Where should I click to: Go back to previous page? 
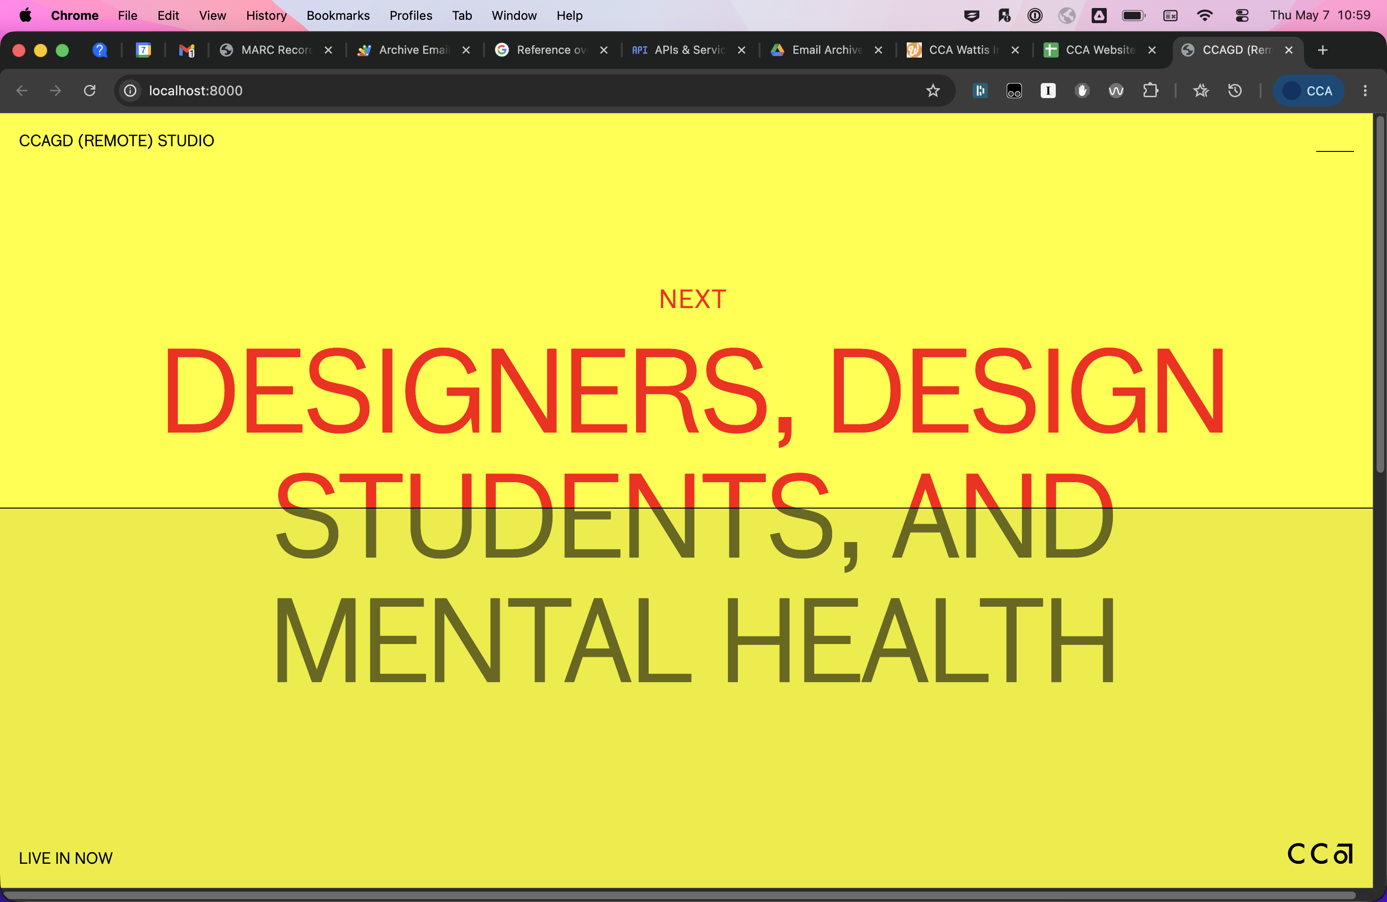22,91
